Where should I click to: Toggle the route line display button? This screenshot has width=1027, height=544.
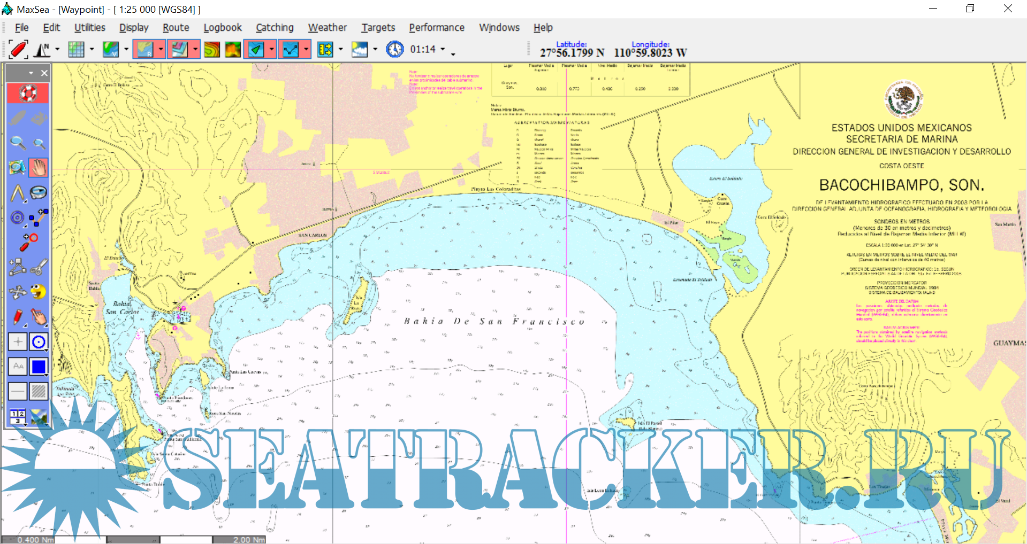coord(290,50)
